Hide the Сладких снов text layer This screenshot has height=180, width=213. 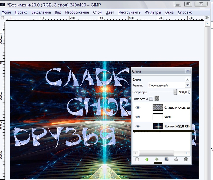(x=138, y=108)
